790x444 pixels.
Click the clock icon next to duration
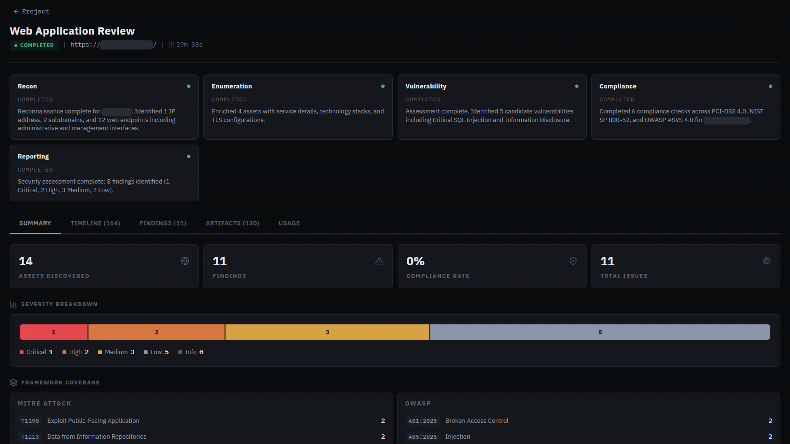coord(171,45)
